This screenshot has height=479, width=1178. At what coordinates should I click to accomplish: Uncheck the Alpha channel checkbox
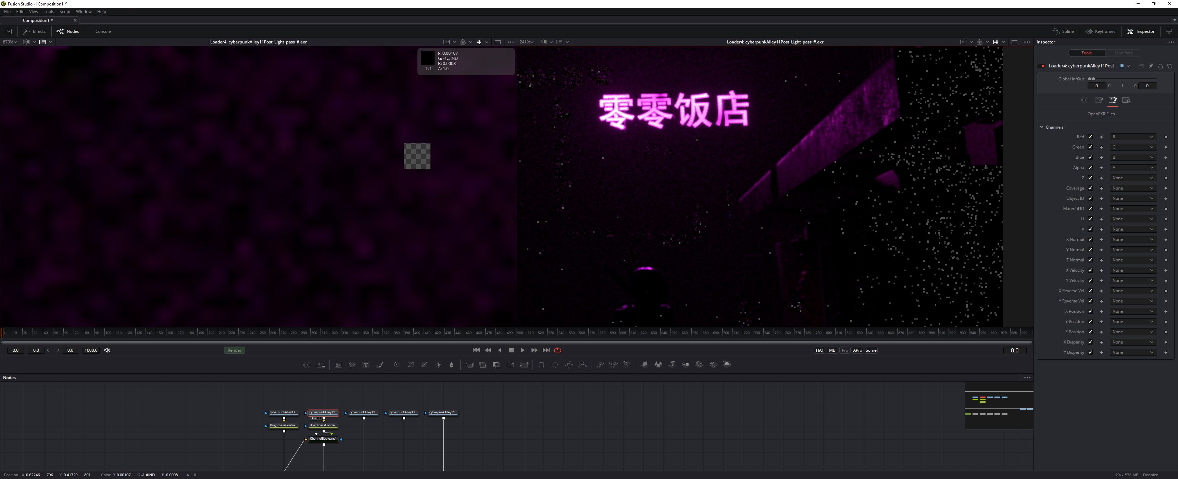[x=1090, y=167]
